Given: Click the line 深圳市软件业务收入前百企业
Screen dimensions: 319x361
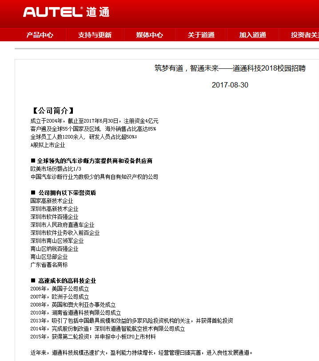Looking at the screenshot, I should coord(65,233).
